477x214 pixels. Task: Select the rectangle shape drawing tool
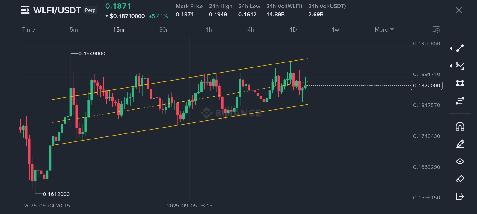pyautogui.click(x=460, y=83)
